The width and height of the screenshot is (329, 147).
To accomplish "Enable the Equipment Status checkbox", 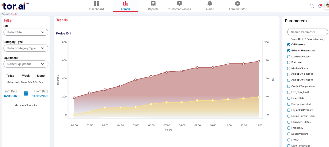I will tap(289, 122).
